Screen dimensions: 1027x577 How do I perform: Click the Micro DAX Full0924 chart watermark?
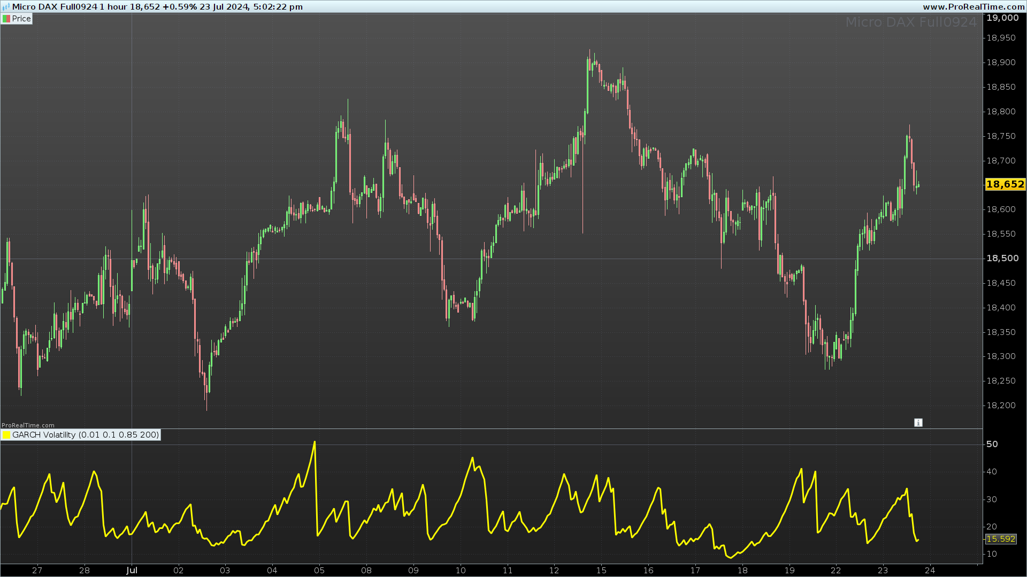(910, 22)
